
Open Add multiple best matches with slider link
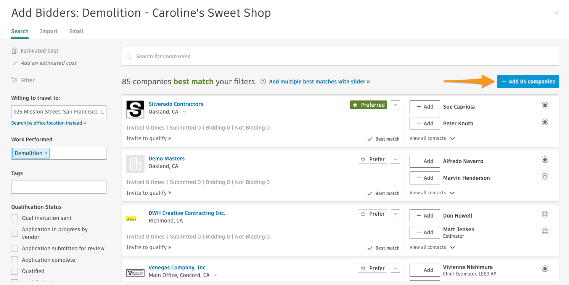(319, 82)
